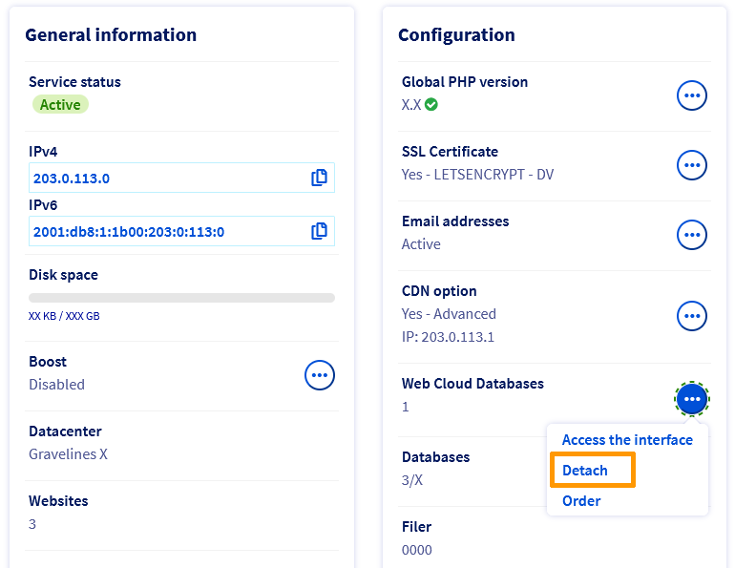Viewport: 735px width, 568px height.
Task: Click the Configuration panel heading
Action: [456, 35]
